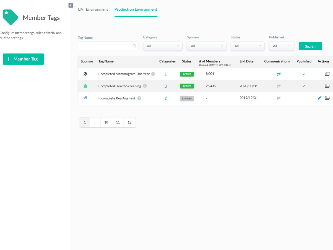Click the Status column header
Image resolution: width=333 pixels, height=250 pixels.
pos(187,61)
